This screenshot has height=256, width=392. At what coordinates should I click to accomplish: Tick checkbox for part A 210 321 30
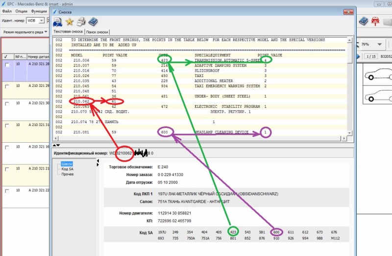[x=7, y=104]
